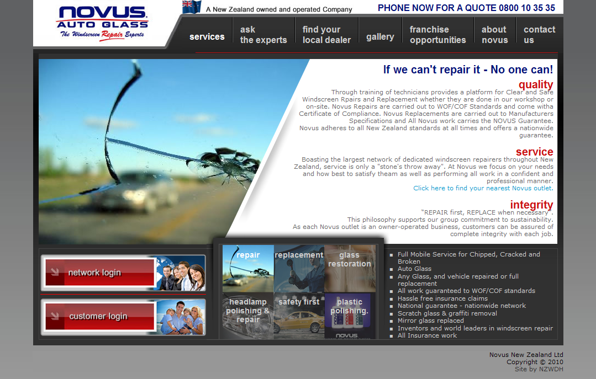
Task: Click 'Copyright © 2010' footer text
Action: (x=535, y=362)
